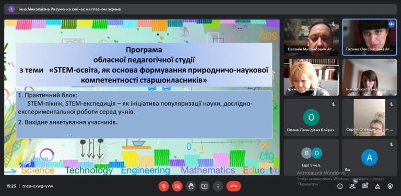Select Галина Оксентіївна's video tile
Viewport: 401px width, 196px height.
coord(370,37)
